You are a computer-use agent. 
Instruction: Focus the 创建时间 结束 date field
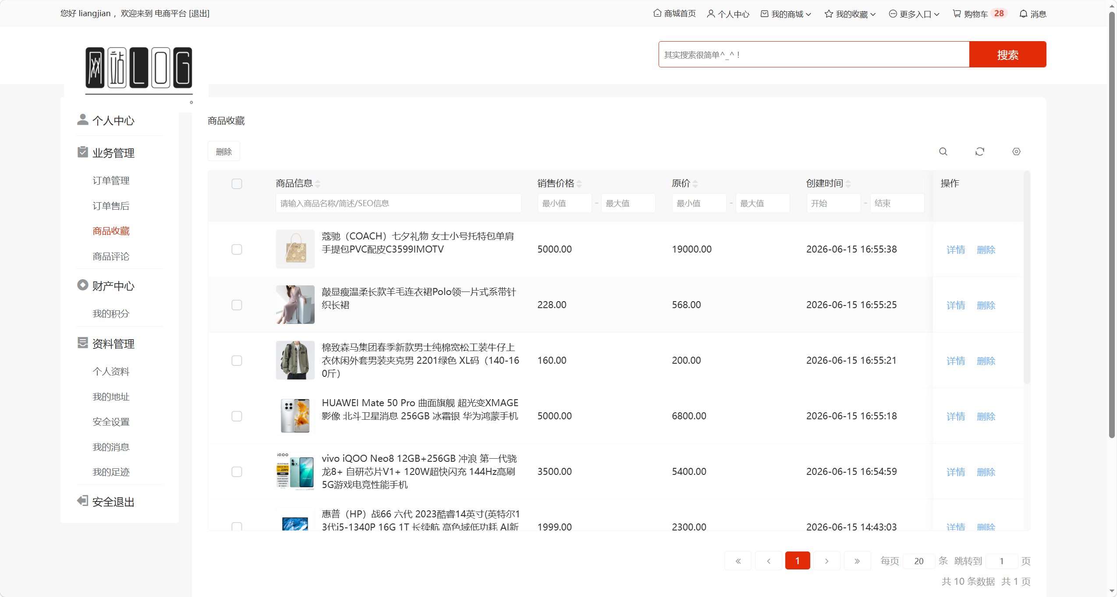click(897, 203)
